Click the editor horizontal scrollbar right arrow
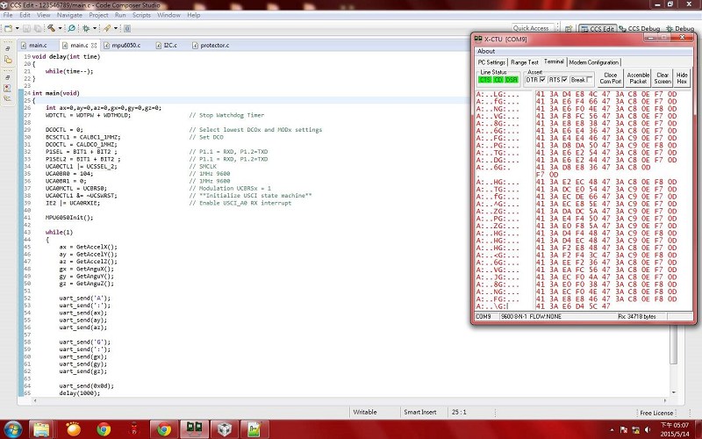702x439 pixels. (x=665, y=401)
